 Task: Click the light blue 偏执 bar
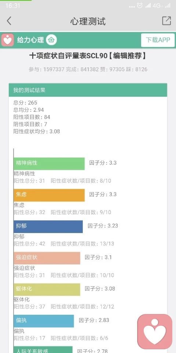coord(44,321)
